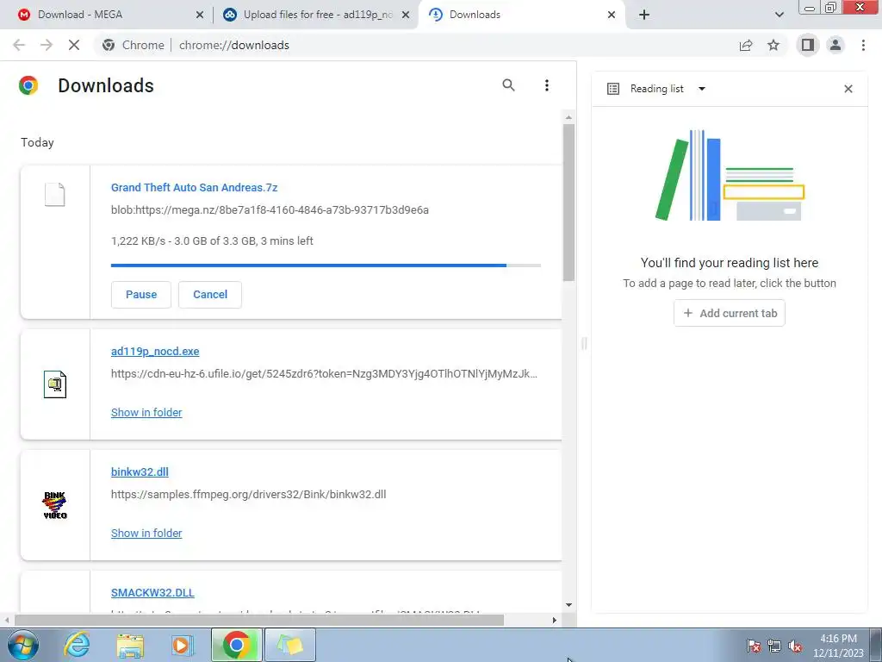Screen dimensions: 882x662
Task: Click the Grand Theft Auto file icon
Action: click(54, 195)
